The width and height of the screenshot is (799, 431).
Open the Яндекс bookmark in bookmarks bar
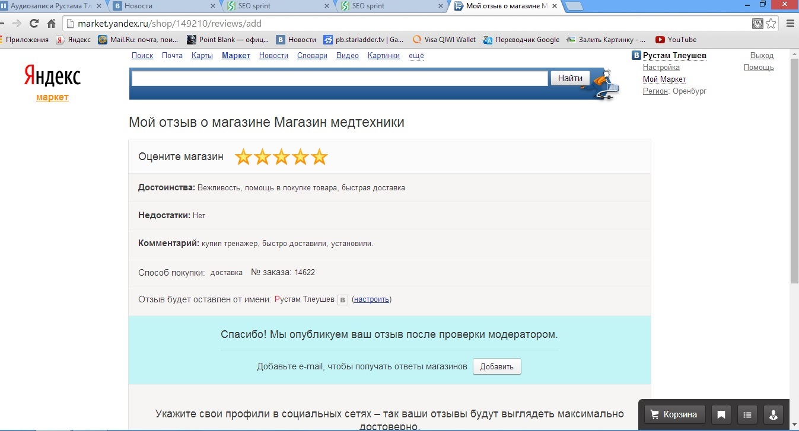pyautogui.click(x=73, y=40)
